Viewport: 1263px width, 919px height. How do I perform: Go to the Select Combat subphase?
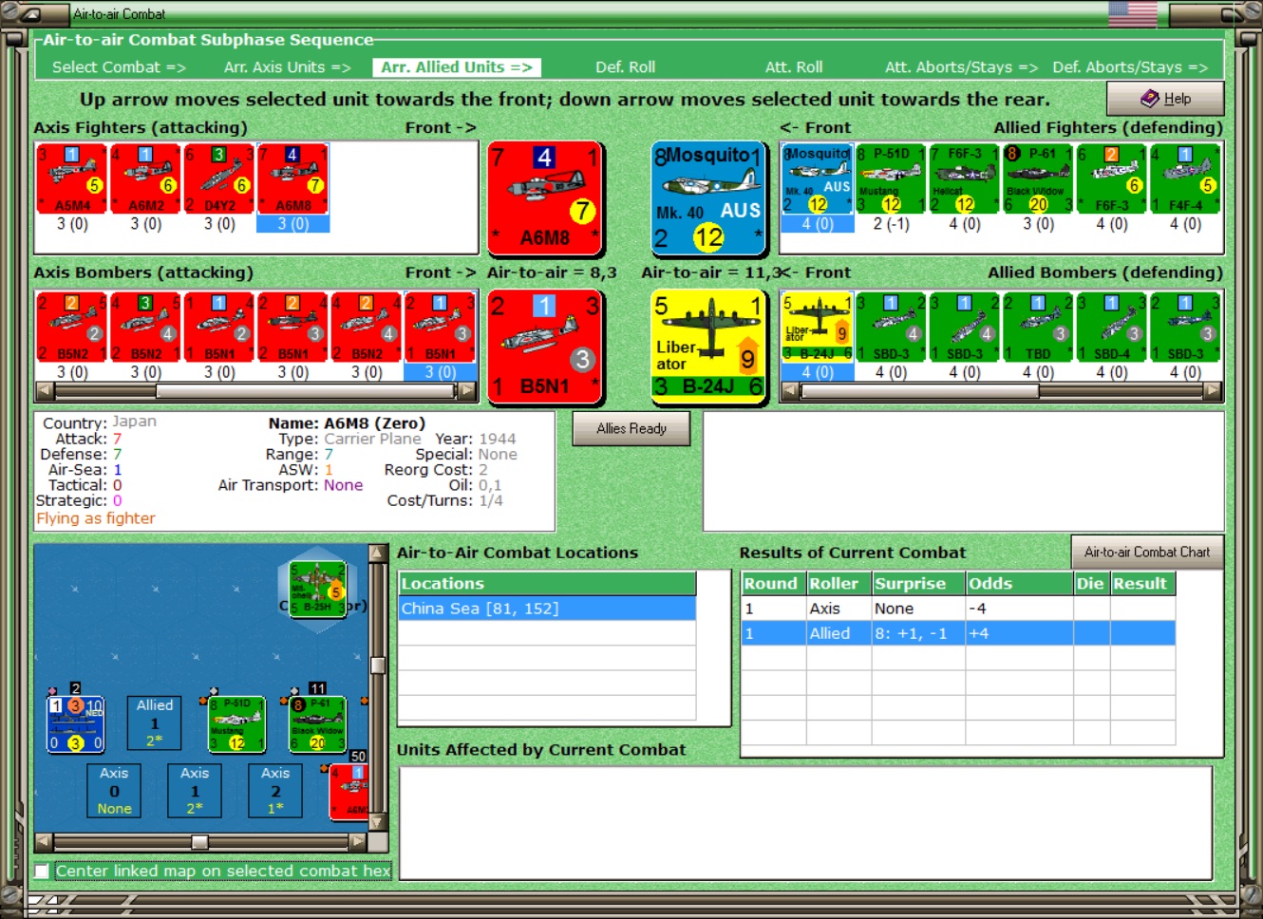point(119,67)
